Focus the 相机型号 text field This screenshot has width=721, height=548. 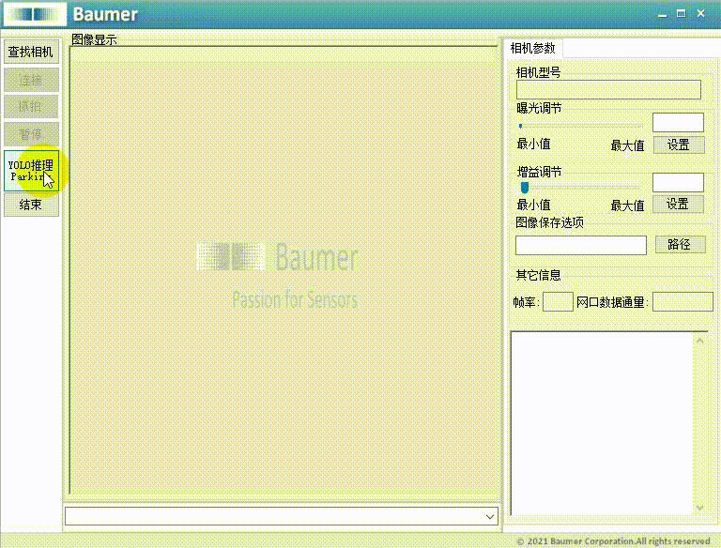click(608, 90)
